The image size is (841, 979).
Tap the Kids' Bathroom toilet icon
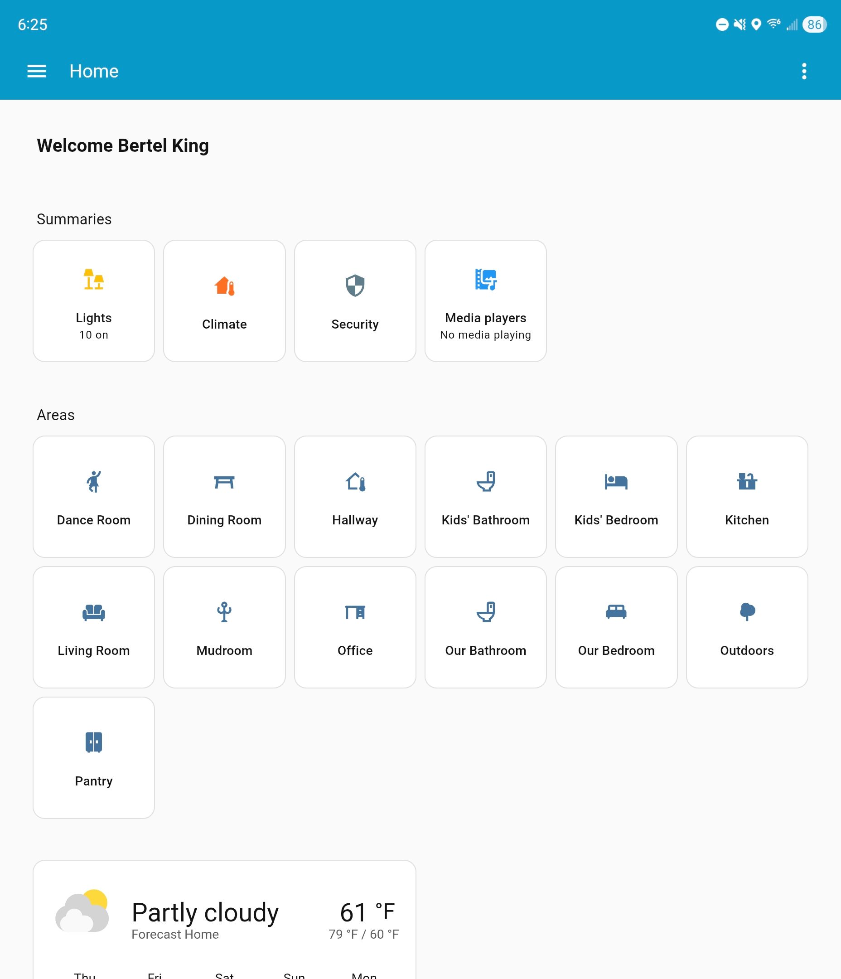pos(486,481)
